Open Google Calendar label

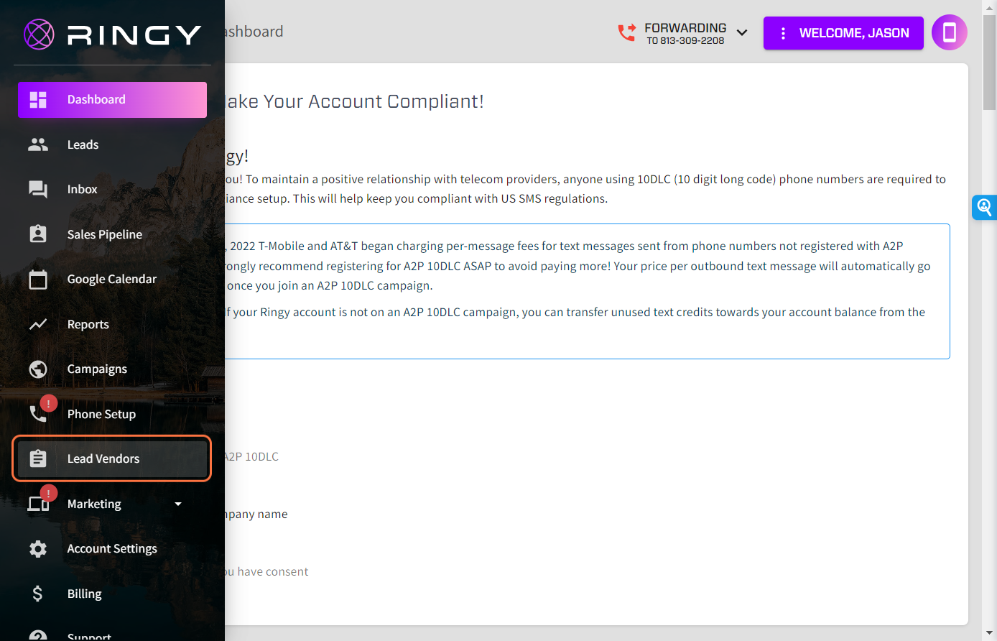click(112, 280)
